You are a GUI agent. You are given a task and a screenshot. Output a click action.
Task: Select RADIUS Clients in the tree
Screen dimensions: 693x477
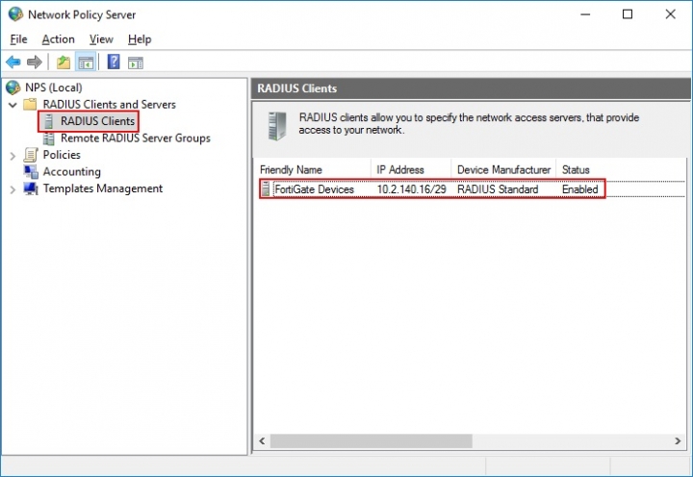pyautogui.click(x=97, y=121)
